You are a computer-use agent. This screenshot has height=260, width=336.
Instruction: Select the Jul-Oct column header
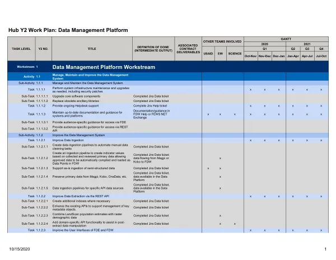321,56
